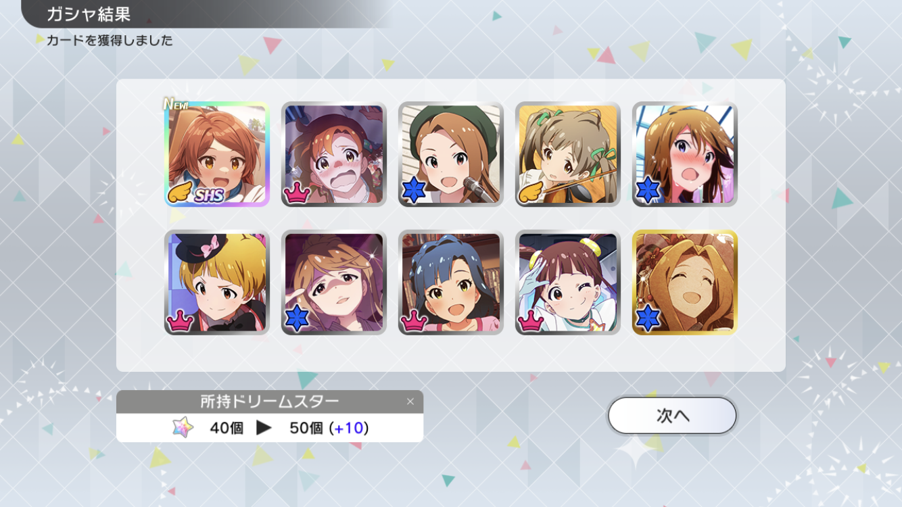902x507 pixels.
Task: Click the blue snowflake icon on beret girl card
Action: click(413, 191)
